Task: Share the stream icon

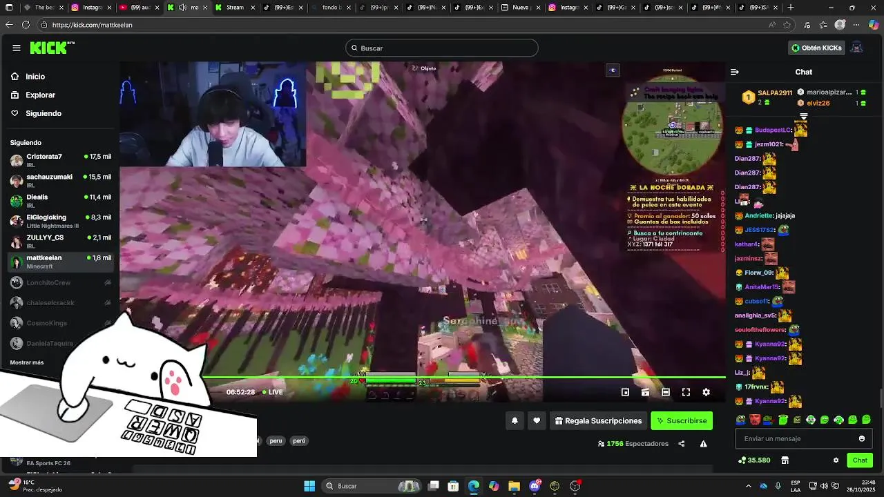Action: [x=682, y=444]
